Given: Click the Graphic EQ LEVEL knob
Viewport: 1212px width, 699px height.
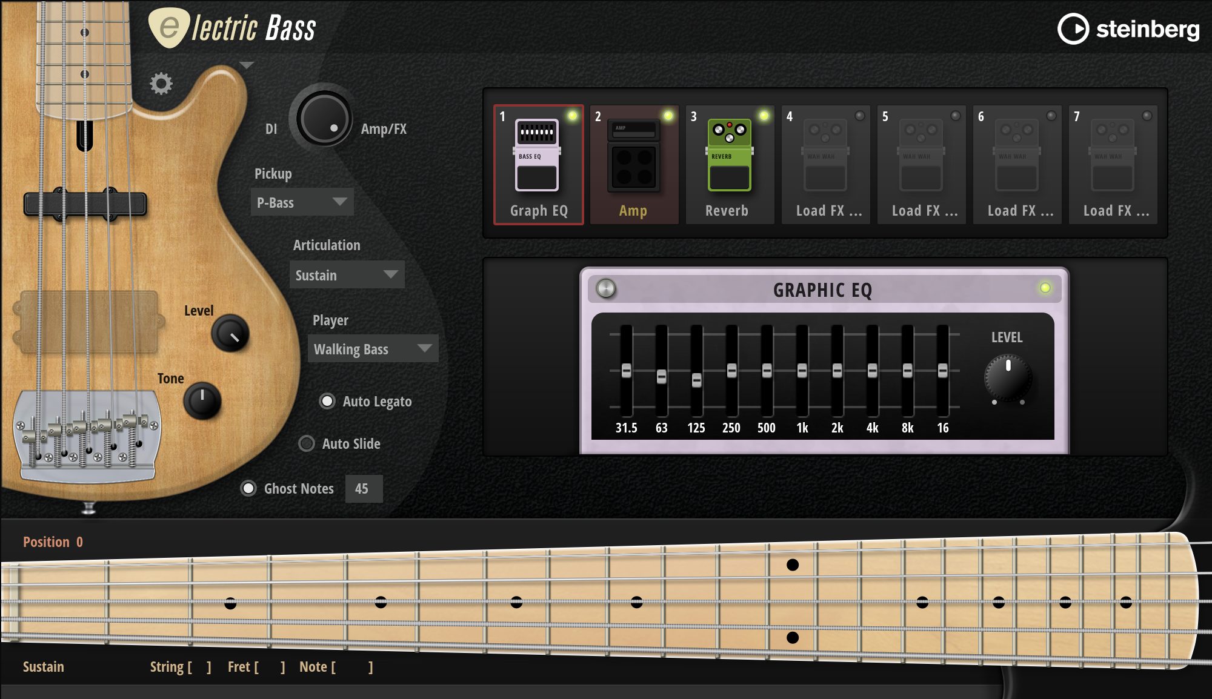Looking at the screenshot, I should pyautogui.click(x=1008, y=378).
